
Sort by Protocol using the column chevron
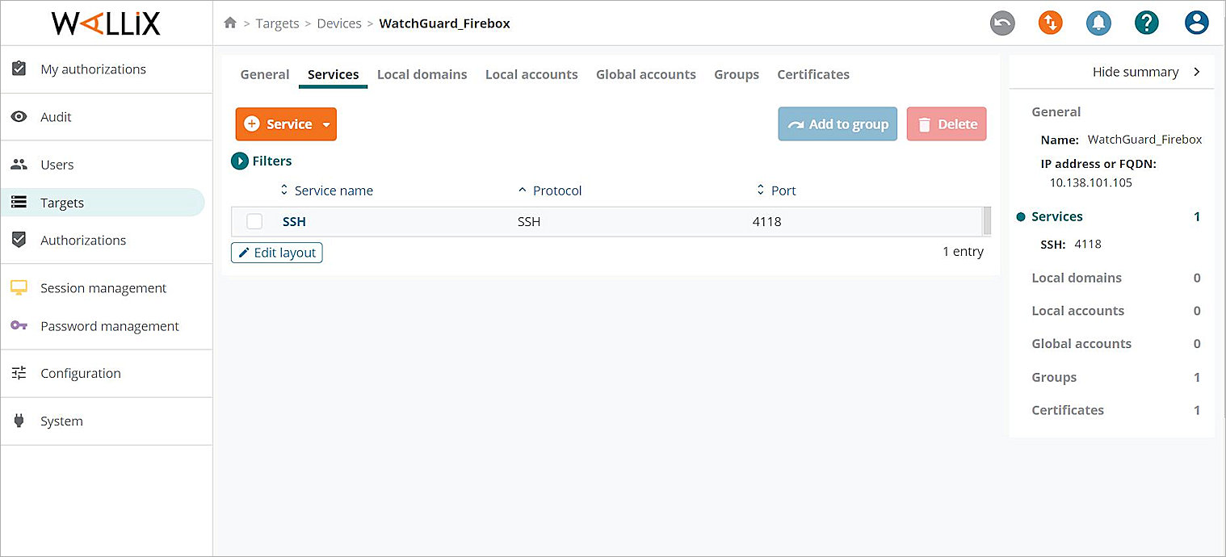coord(522,190)
